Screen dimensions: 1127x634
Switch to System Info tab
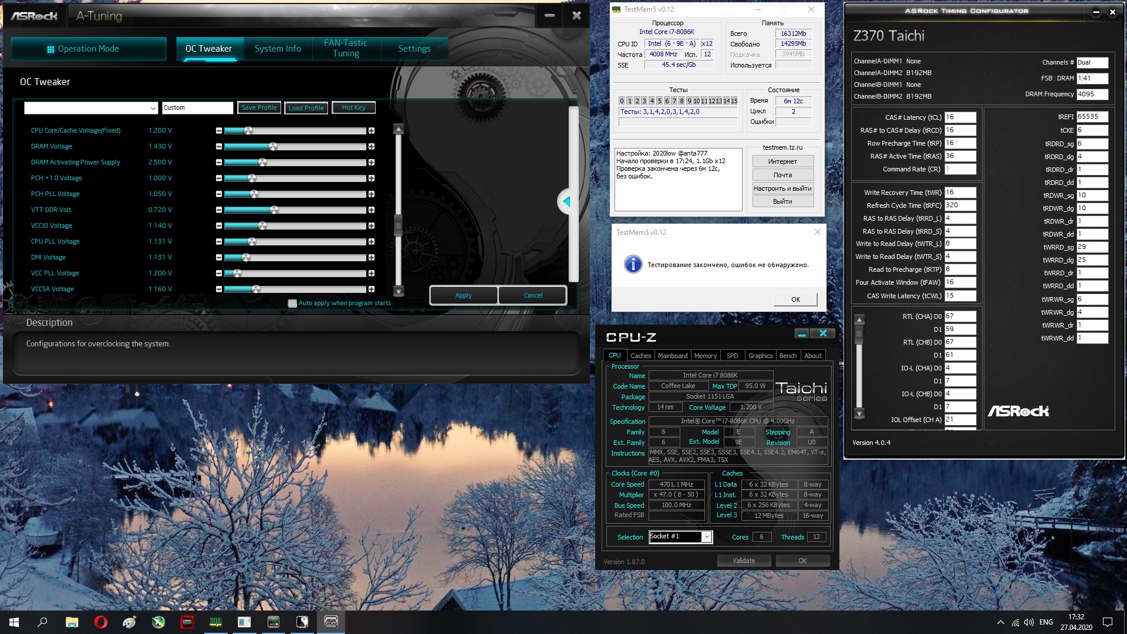click(278, 49)
